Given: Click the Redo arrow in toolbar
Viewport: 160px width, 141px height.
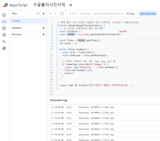Looking at the screenshot, I should (55, 13).
